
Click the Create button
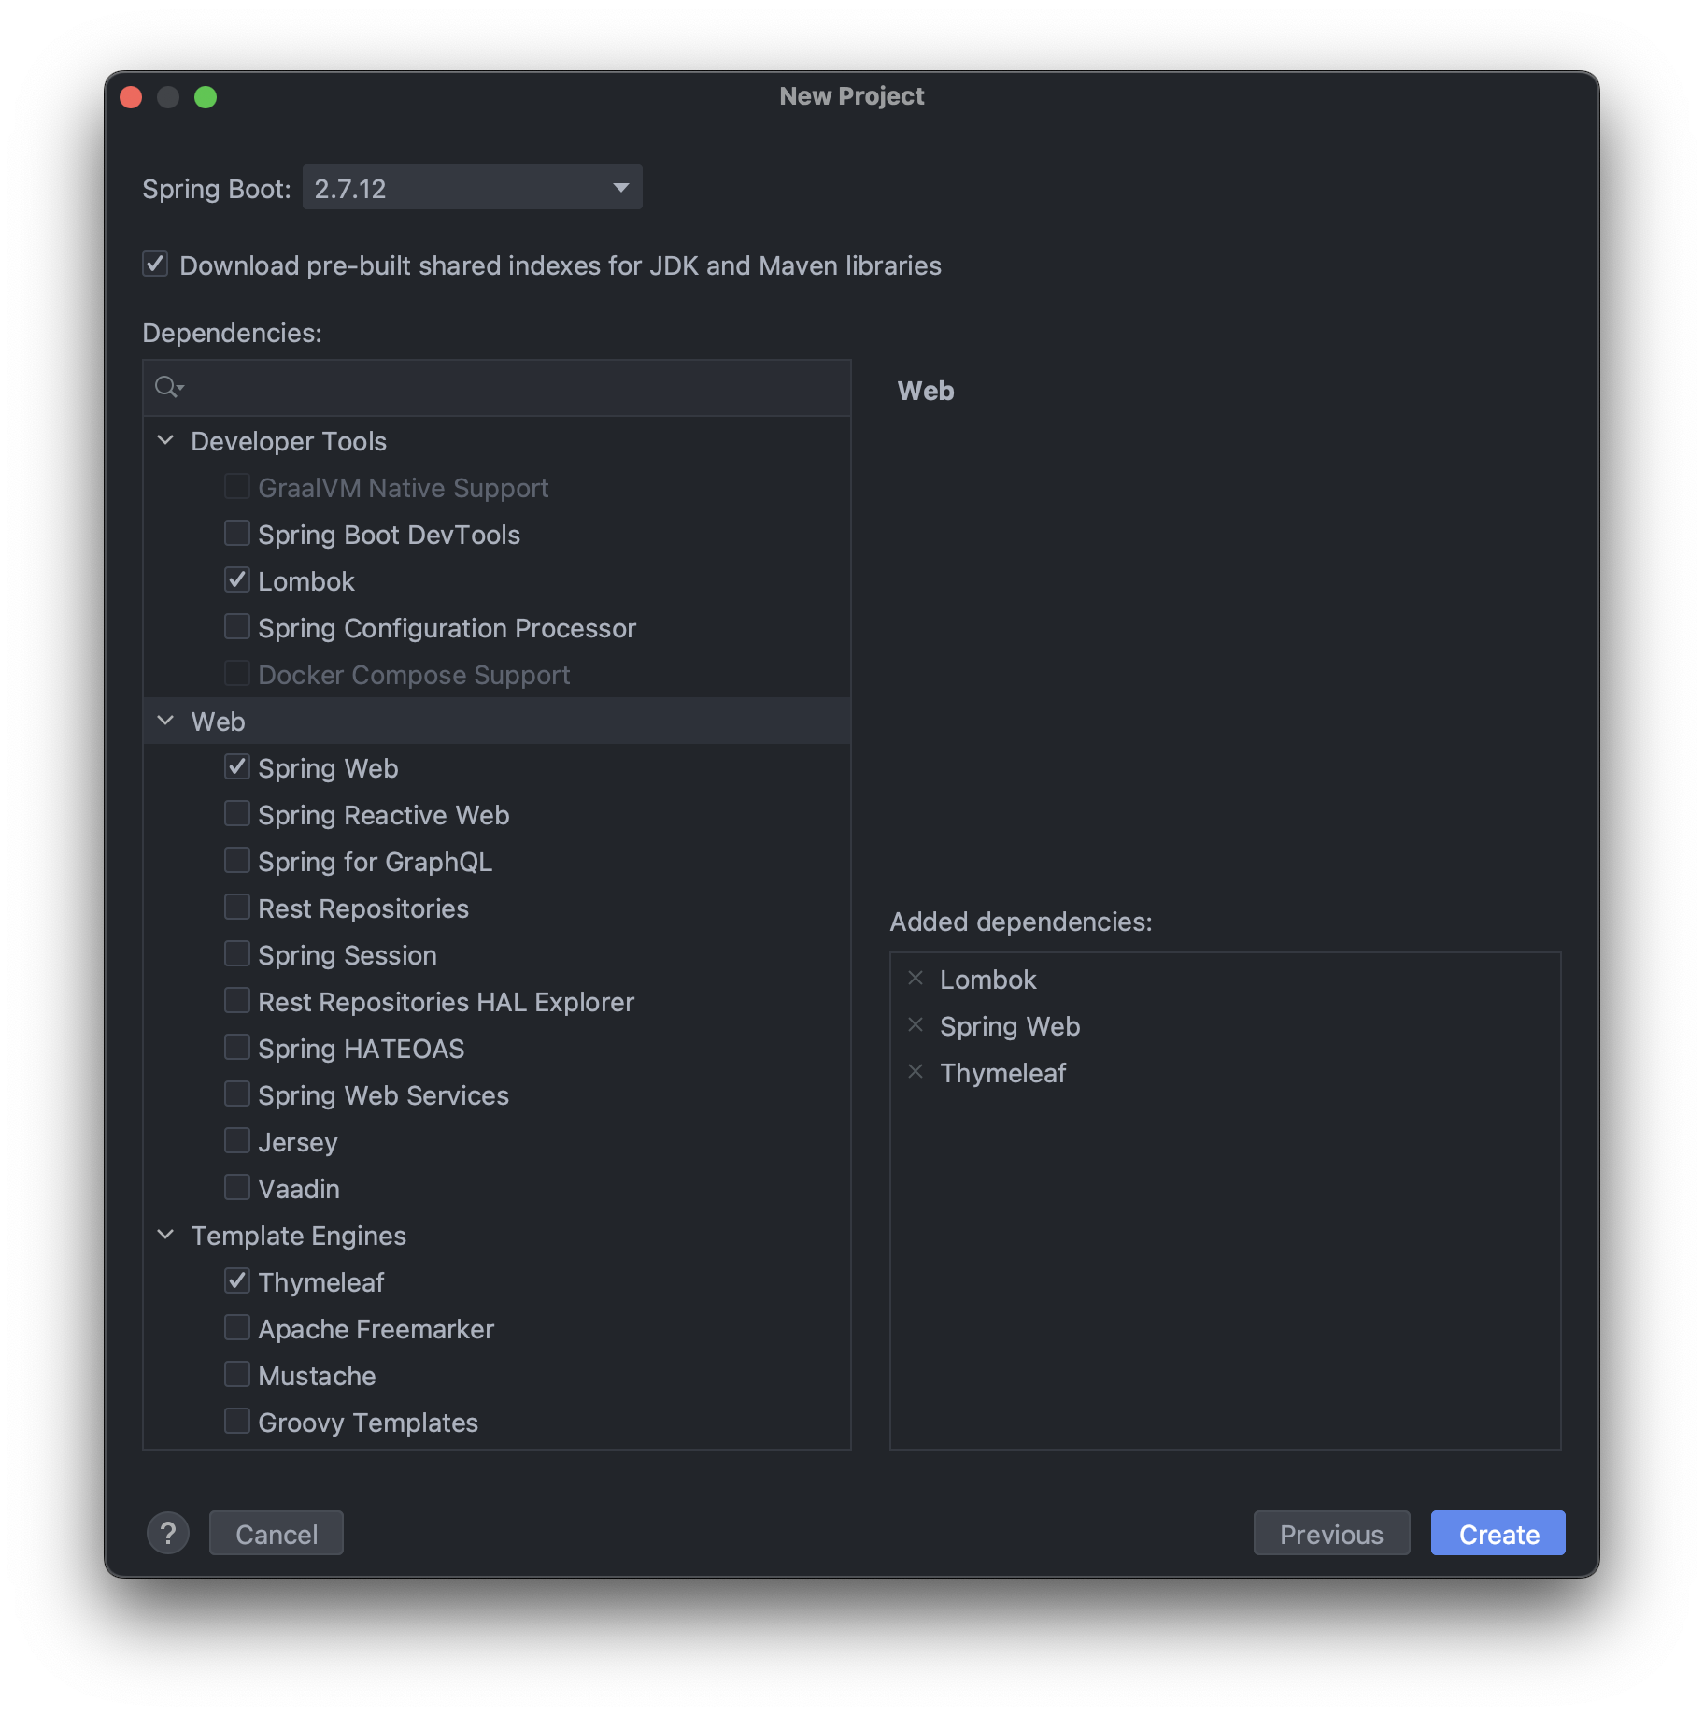coord(1498,1533)
